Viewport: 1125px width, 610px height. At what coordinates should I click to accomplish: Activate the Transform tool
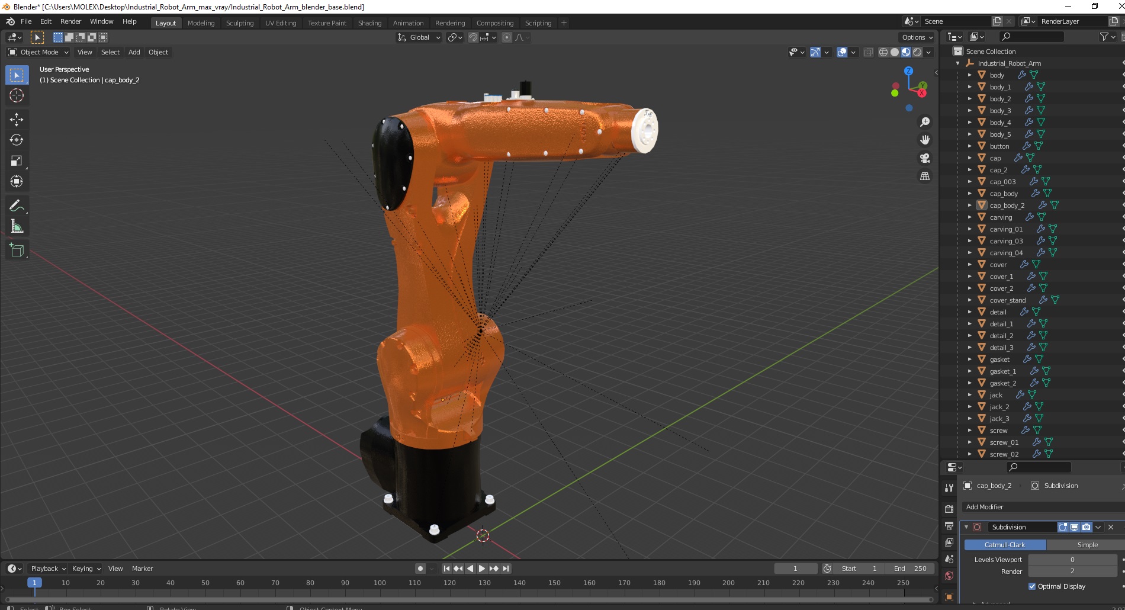17,181
